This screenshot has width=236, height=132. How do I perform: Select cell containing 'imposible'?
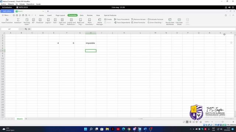click(91, 43)
